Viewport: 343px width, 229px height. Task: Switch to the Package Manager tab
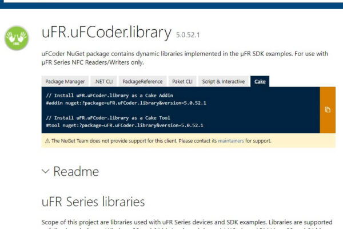pyautogui.click(x=65, y=81)
